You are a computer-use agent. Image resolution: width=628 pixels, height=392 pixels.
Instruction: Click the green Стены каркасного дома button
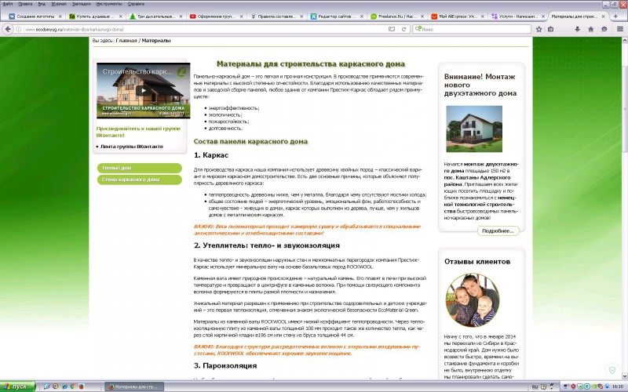(140, 180)
